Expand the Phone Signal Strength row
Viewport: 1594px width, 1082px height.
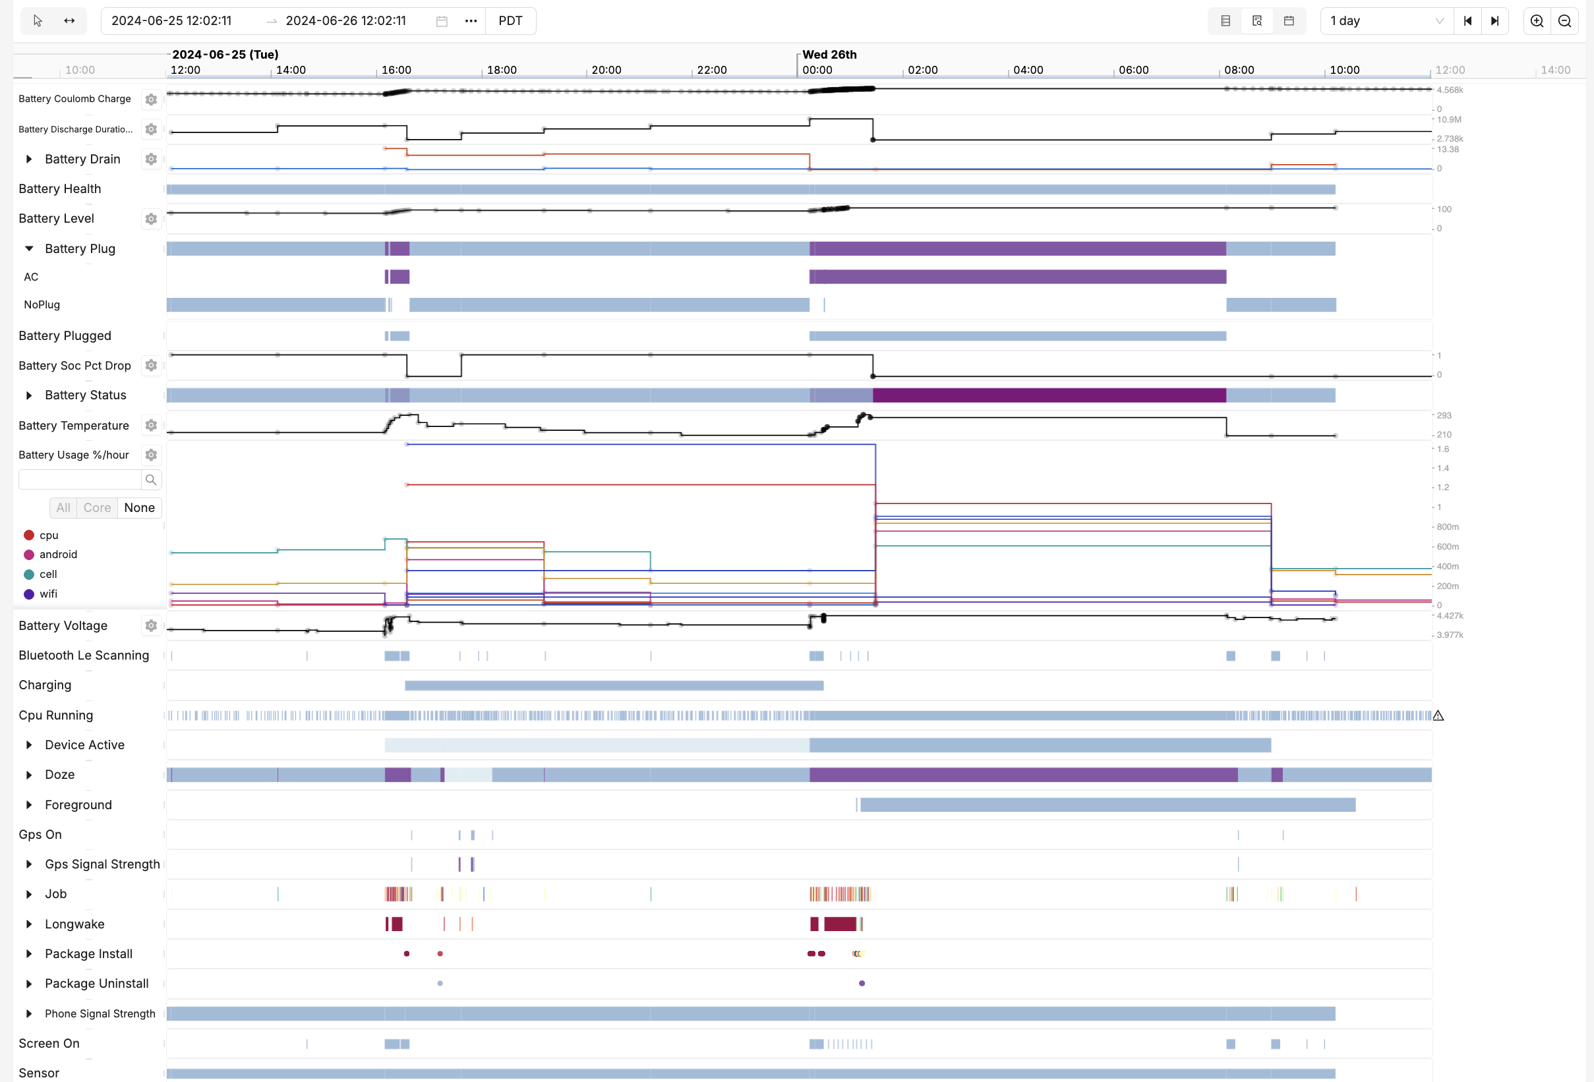point(29,1013)
